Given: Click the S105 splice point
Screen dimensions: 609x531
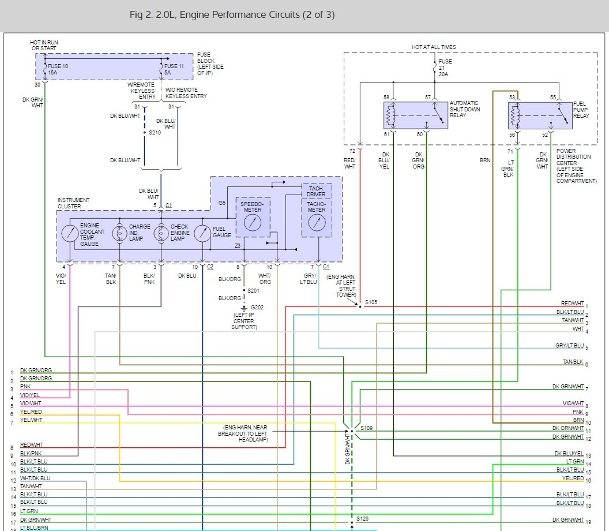Looking at the screenshot, I should [x=359, y=306].
